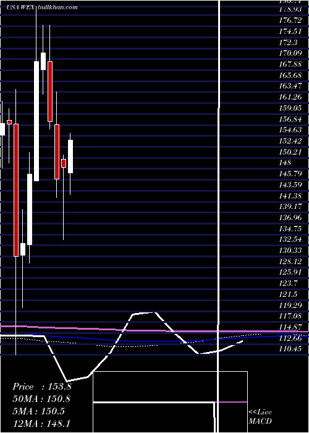Select the 123.7 axis label
309x433 pixels.
tap(288, 283)
